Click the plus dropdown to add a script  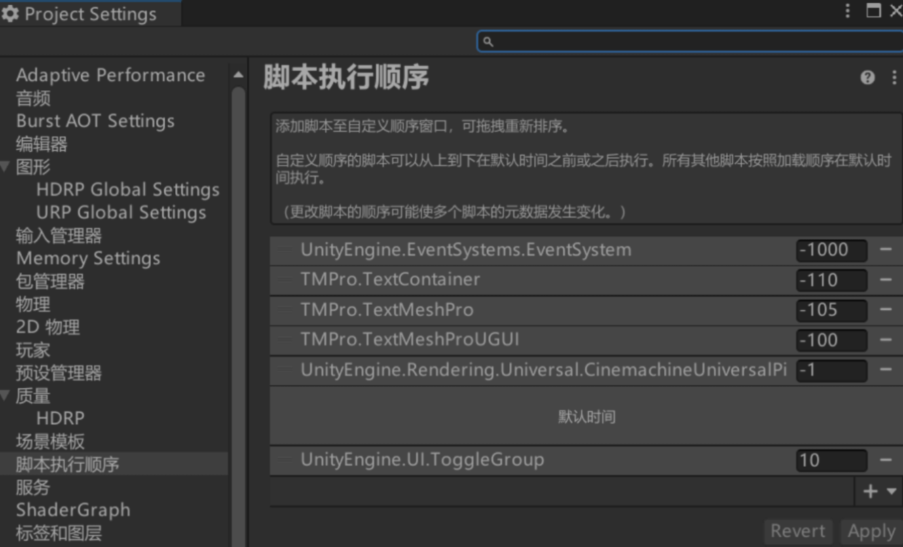coord(879,491)
